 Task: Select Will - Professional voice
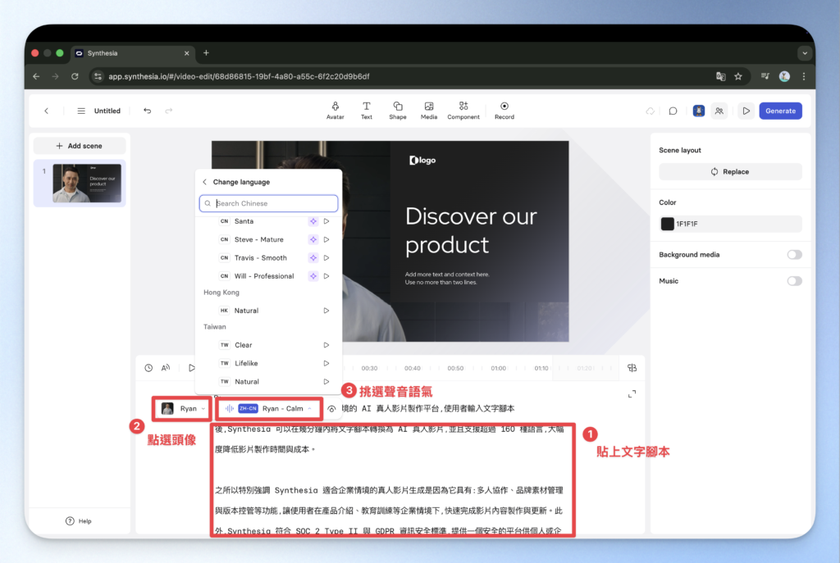[263, 276]
